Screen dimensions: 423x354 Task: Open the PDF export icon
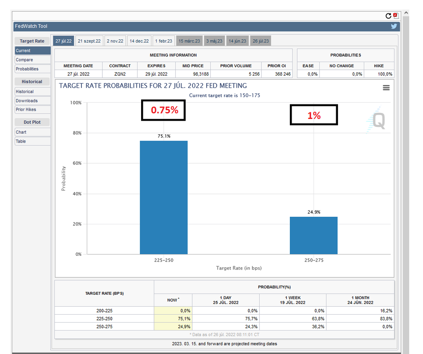click(396, 15)
